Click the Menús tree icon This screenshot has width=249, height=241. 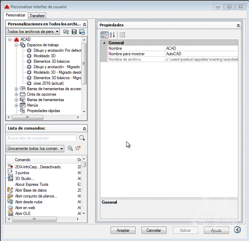click(23, 105)
